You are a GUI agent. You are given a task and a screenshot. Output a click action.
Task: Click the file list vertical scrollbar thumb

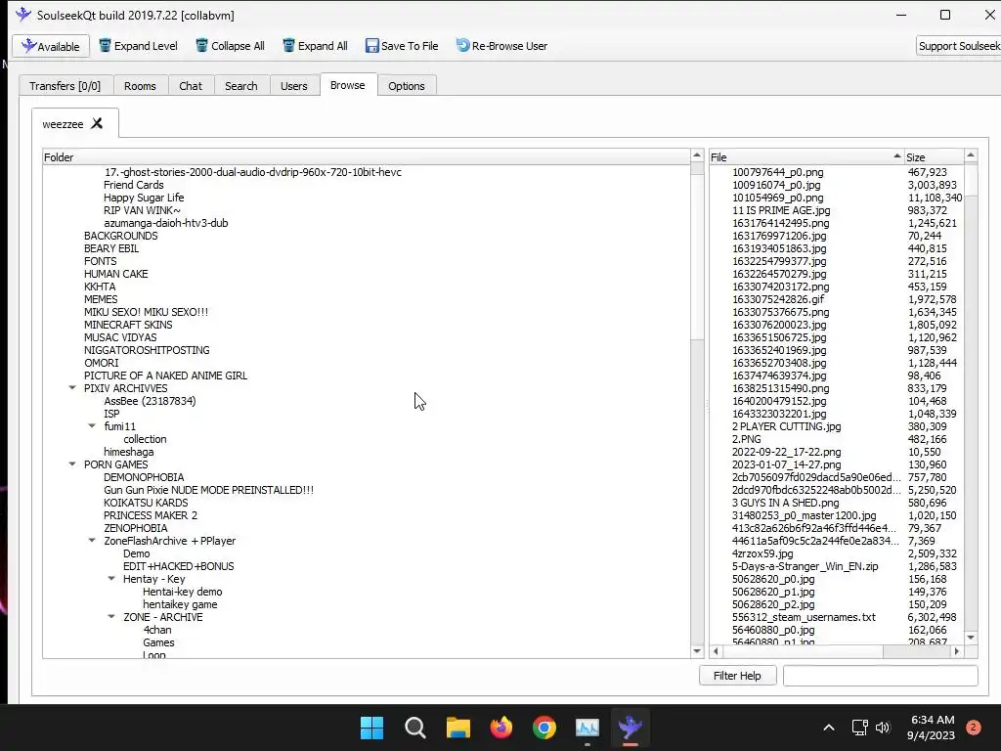coord(971,180)
